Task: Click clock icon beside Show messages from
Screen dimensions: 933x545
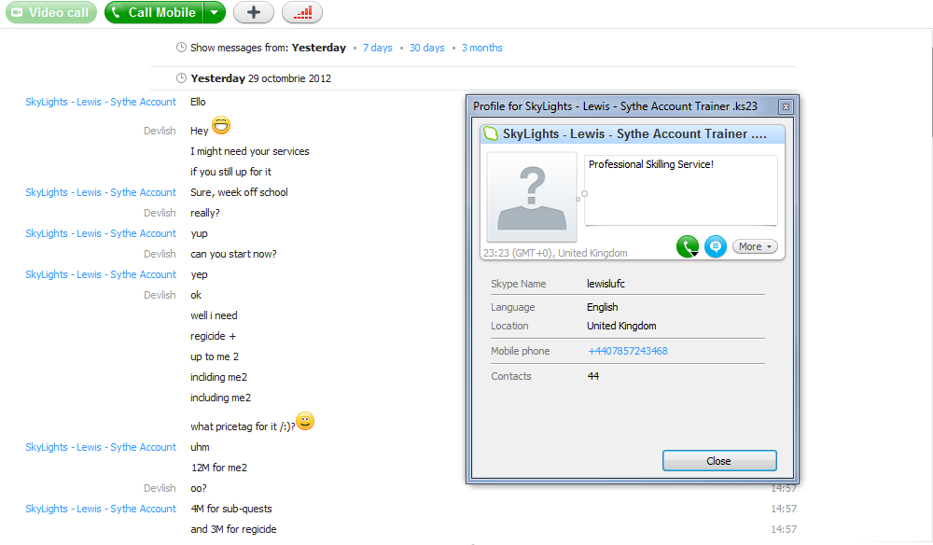Action: 182,48
